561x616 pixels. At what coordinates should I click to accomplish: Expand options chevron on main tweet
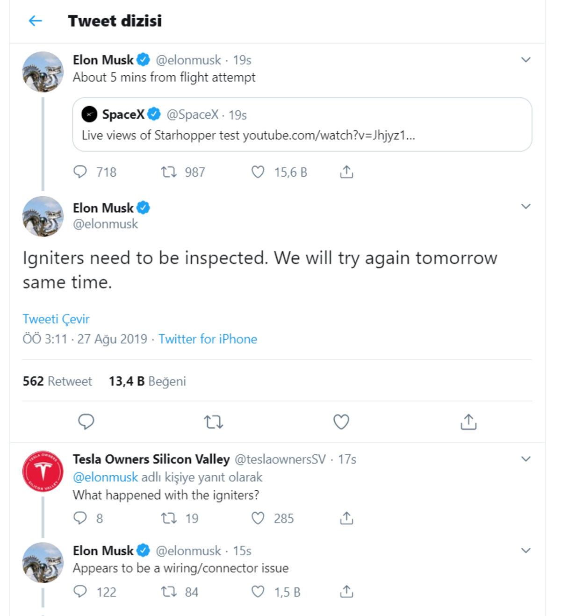525,207
